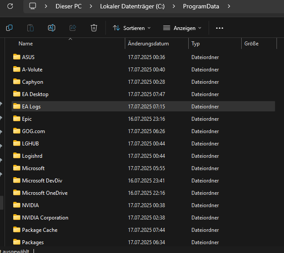Image resolution: width=284 pixels, height=253 pixels.
Task: Click the Package Cache folder icon
Action: pyautogui.click(x=17, y=230)
